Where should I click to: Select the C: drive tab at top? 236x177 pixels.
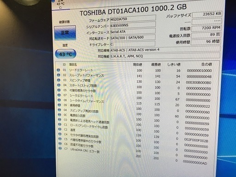tap(60, 5)
